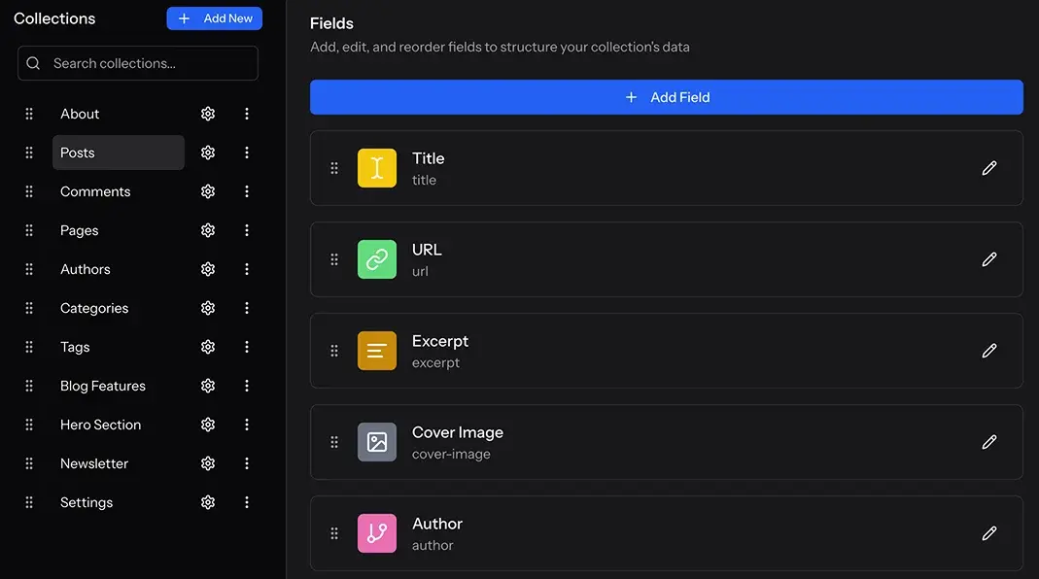This screenshot has height=579, width=1039.
Task: Edit the Author field with pencil icon
Action: point(989,533)
